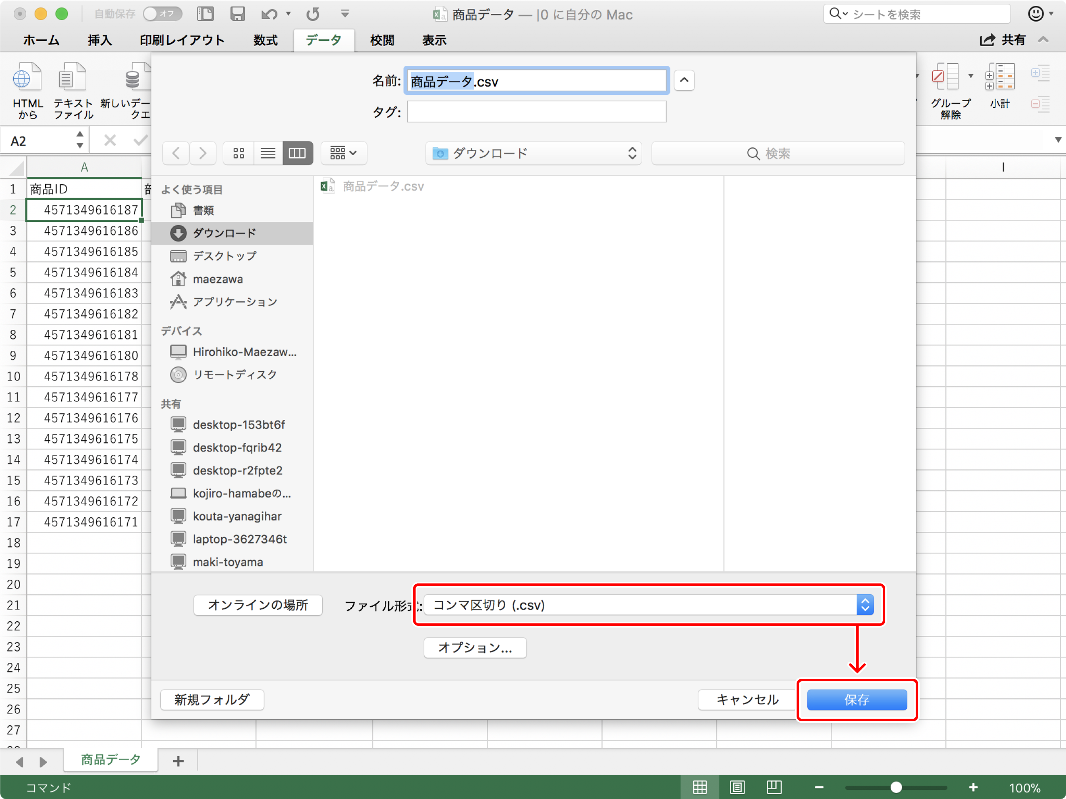Select column view in save dialog

click(x=297, y=153)
